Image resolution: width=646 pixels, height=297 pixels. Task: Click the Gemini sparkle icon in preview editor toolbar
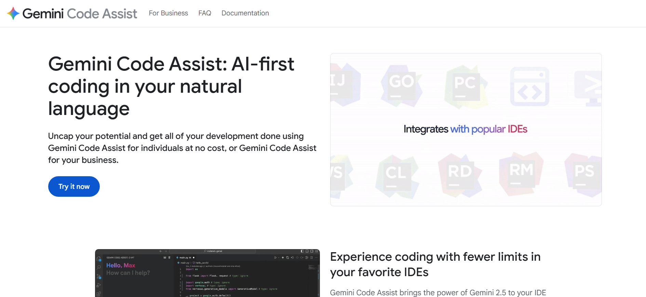[x=283, y=258]
